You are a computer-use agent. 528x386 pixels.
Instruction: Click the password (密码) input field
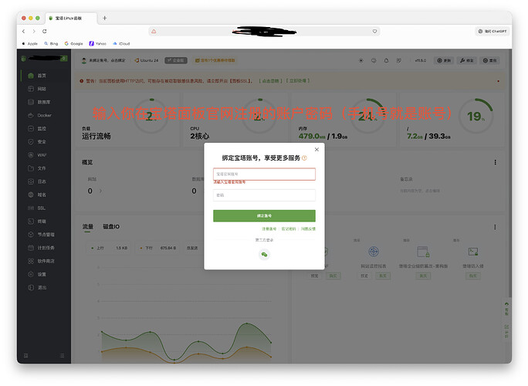[264, 195]
